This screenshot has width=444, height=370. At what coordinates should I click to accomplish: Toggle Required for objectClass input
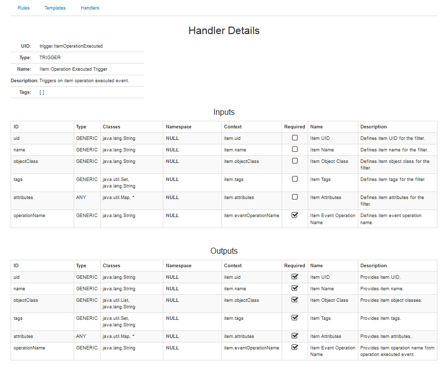295,161
